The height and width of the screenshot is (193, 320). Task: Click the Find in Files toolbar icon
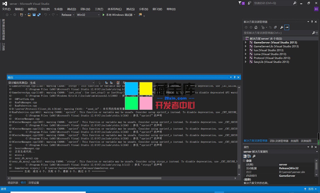[140, 15]
